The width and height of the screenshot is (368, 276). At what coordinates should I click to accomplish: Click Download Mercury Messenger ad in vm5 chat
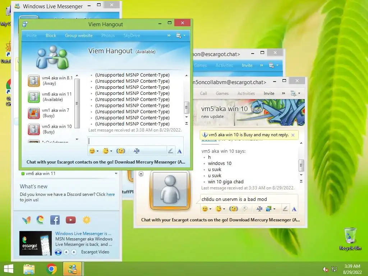220,220
